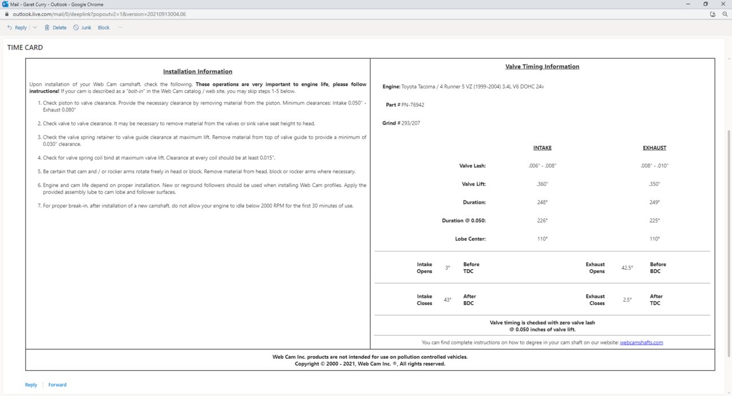This screenshot has height=396, width=732.
Task: Restore down the Chrome window
Action: [x=705, y=4]
